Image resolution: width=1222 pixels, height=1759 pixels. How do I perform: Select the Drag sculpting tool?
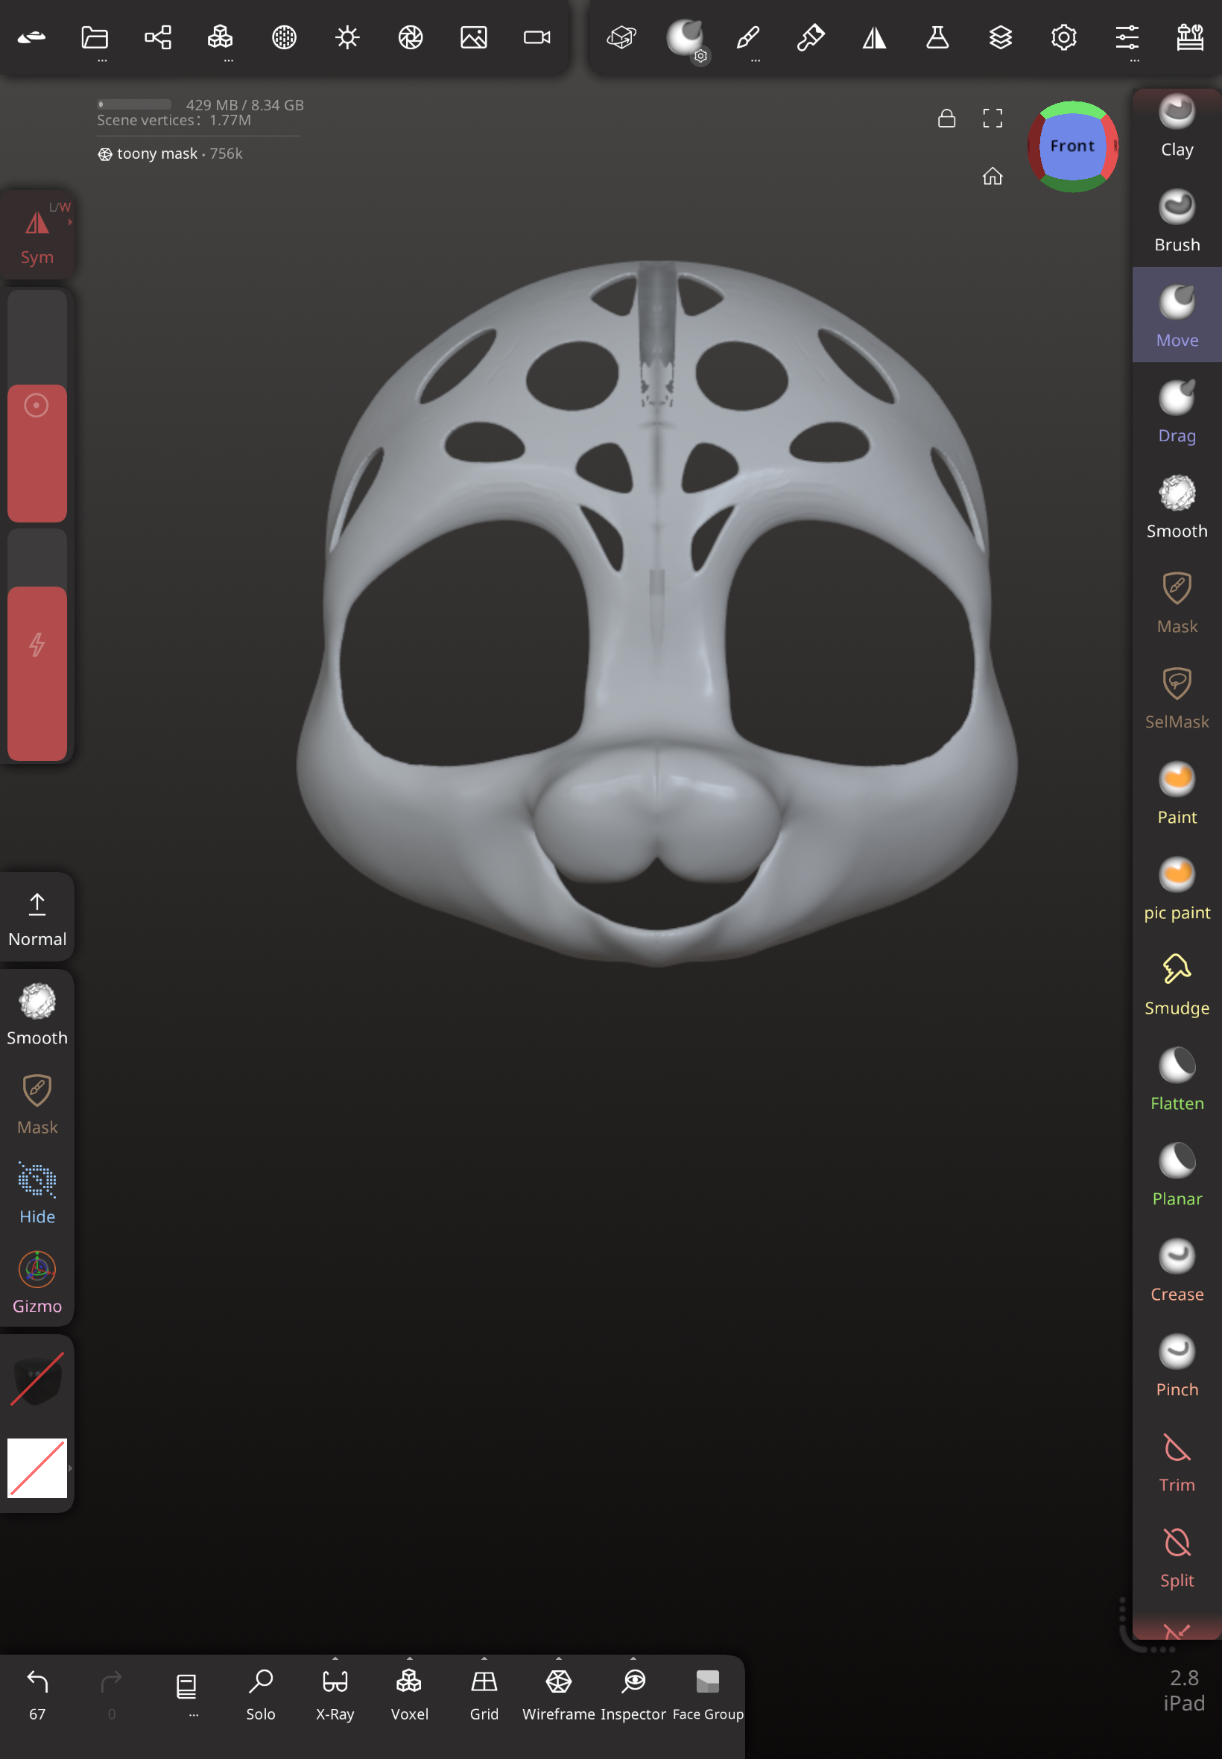point(1176,412)
